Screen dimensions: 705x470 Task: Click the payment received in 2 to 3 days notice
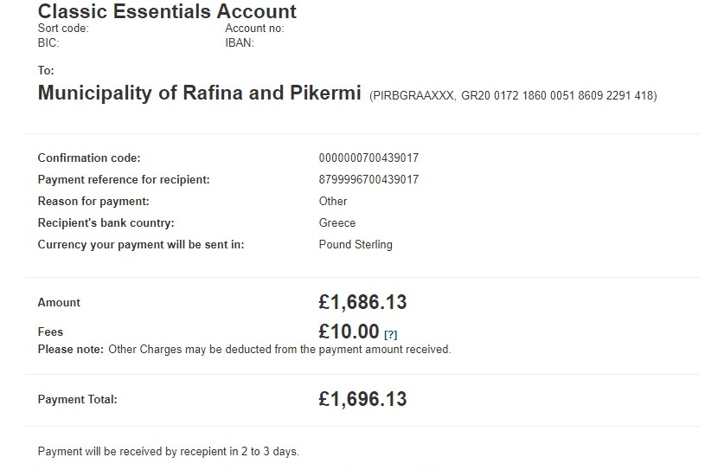pos(168,451)
